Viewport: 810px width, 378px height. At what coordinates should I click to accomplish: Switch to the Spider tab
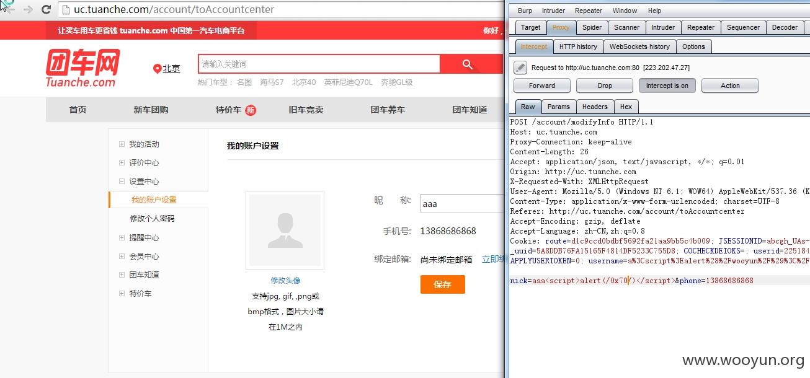(x=592, y=27)
